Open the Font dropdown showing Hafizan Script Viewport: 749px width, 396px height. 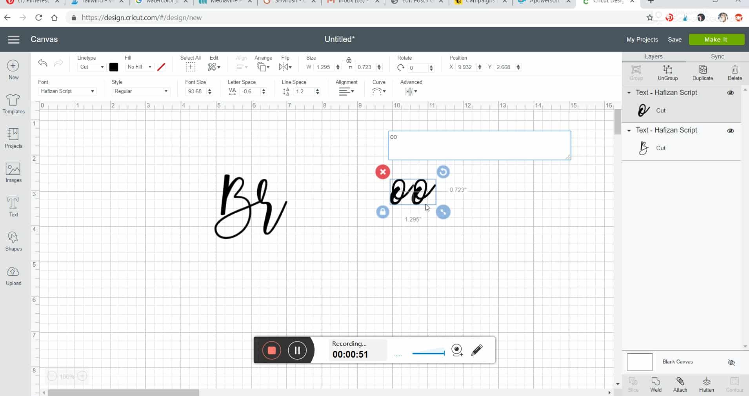coord(67,91)
